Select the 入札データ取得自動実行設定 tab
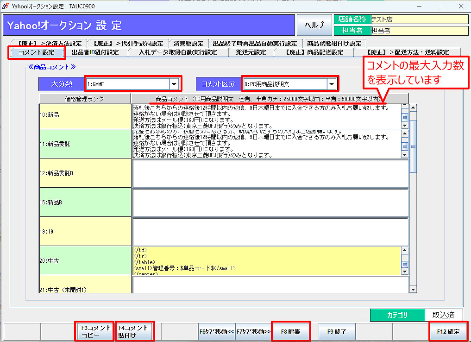Viewport: 471px width, 342px height. [x=178, y=52]
